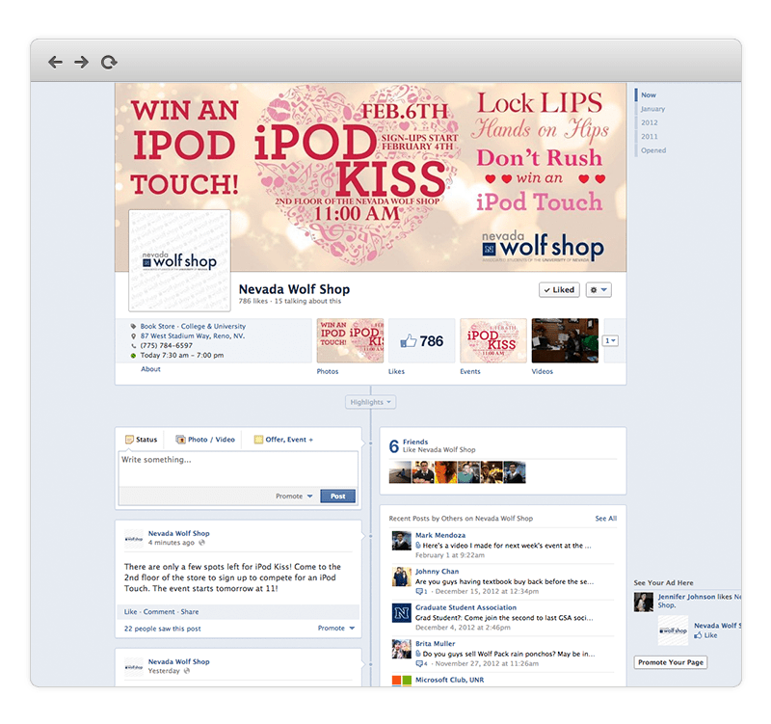
Task: Jump to 2012 on the timeline
Action: coord(649,122)
